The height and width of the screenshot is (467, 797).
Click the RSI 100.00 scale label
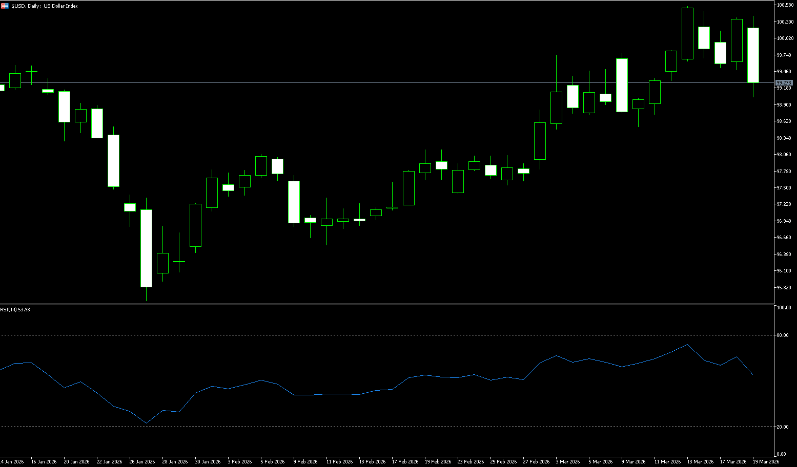(784, 308)
